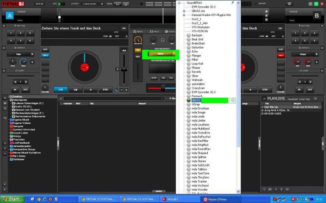Switch to the MIXER tab
Viewport: 326px width, 203px height.
tap(138, 32)
